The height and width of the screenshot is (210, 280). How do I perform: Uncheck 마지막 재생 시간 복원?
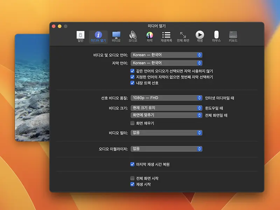click(x=132, y=163)
